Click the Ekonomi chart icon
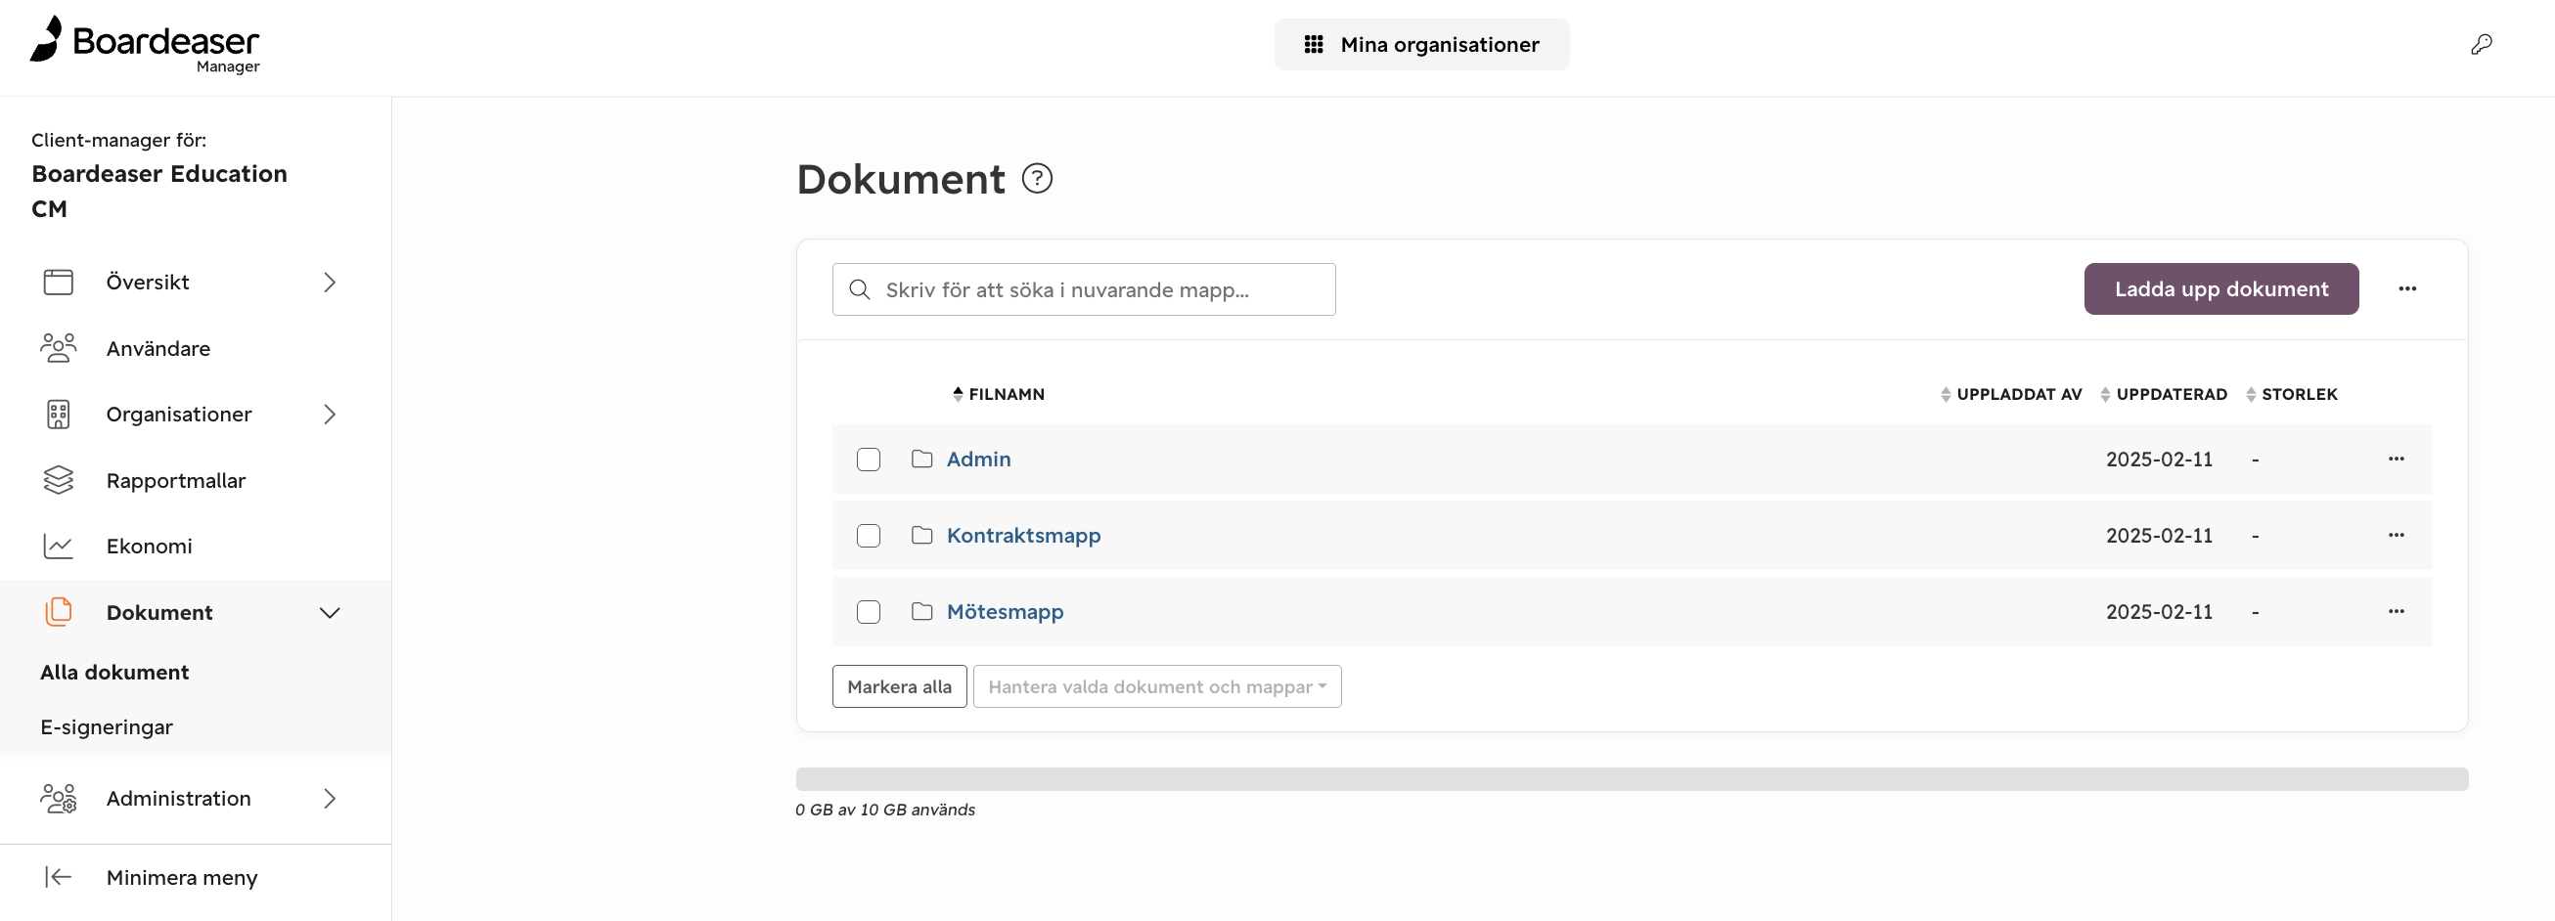Viewport: 2555px width, 921px height. tap(59, 547)
